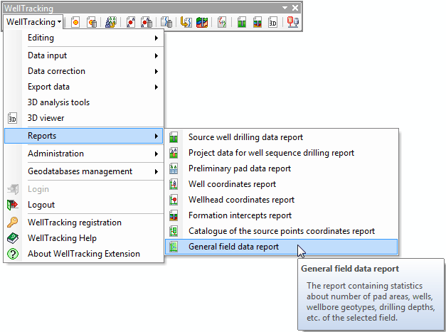This screenshot has width=446, height=332.
Task: Click the toolbar well icon with blue and red layers
Action: (257, 22)
